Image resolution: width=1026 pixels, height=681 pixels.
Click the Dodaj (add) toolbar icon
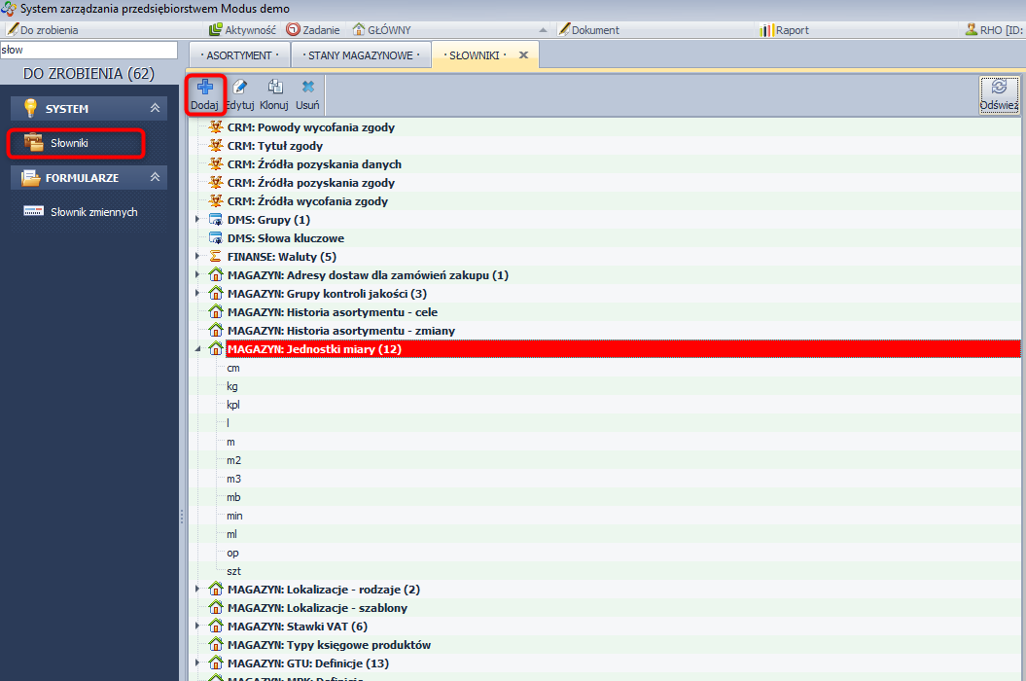205,88
